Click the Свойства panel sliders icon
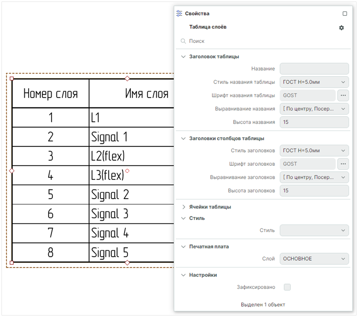Screen dimensions: 358x317 179,13
